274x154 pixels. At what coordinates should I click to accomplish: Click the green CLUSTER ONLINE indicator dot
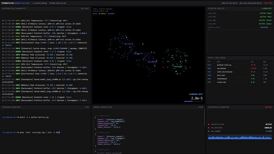coord(32,3)
